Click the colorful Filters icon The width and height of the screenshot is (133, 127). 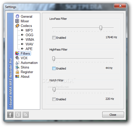[x=17, y=53]
